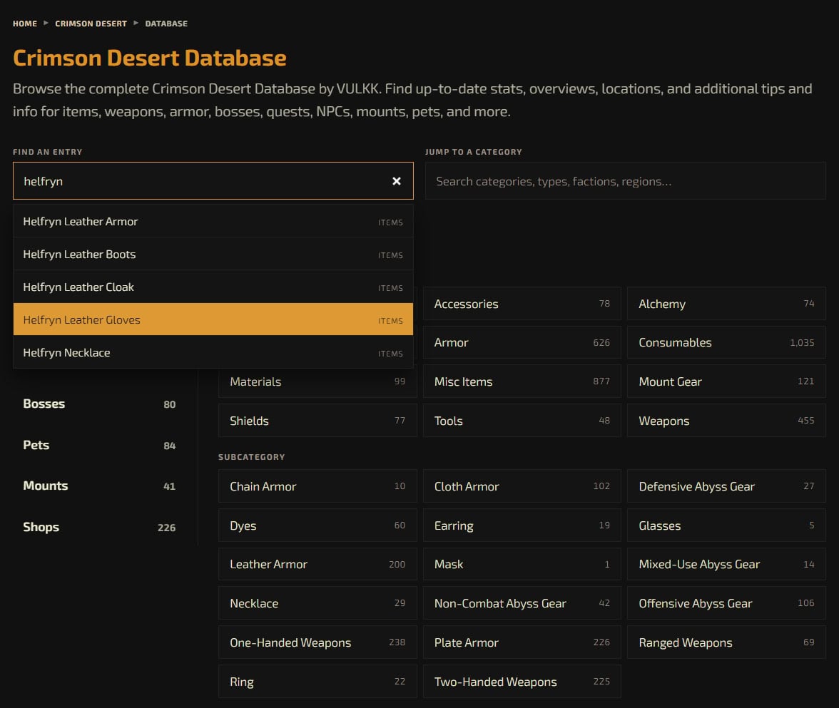
Task: Choose Glasses subcategory
Action: pos(726,525)
